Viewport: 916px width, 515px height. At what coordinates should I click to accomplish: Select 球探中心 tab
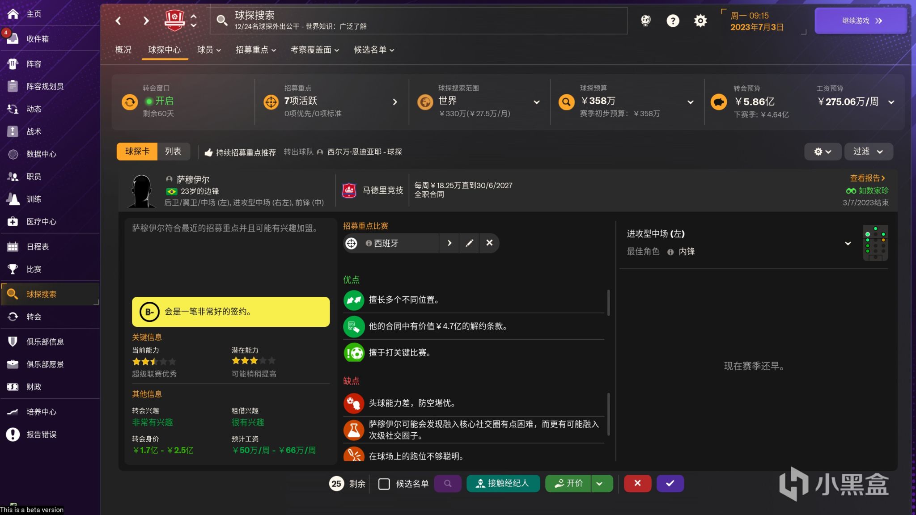tap(164, 50)
